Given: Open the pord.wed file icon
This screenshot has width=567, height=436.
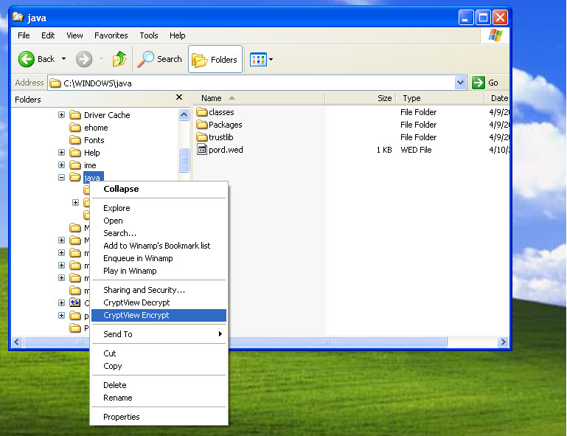Looking at the screenshot, I should click(x=202, y=150).
